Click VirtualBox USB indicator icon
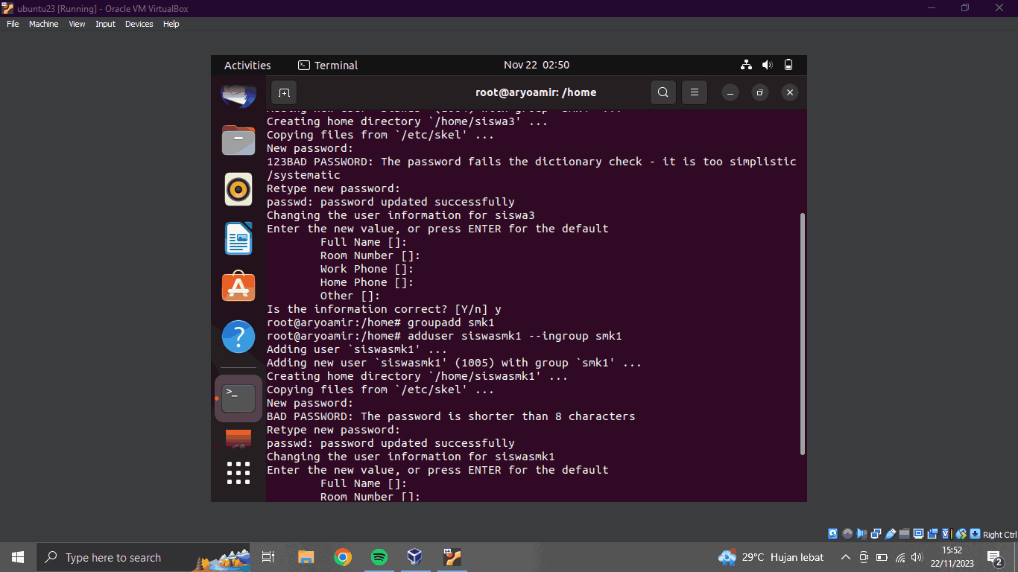 (x=890, y=534)
